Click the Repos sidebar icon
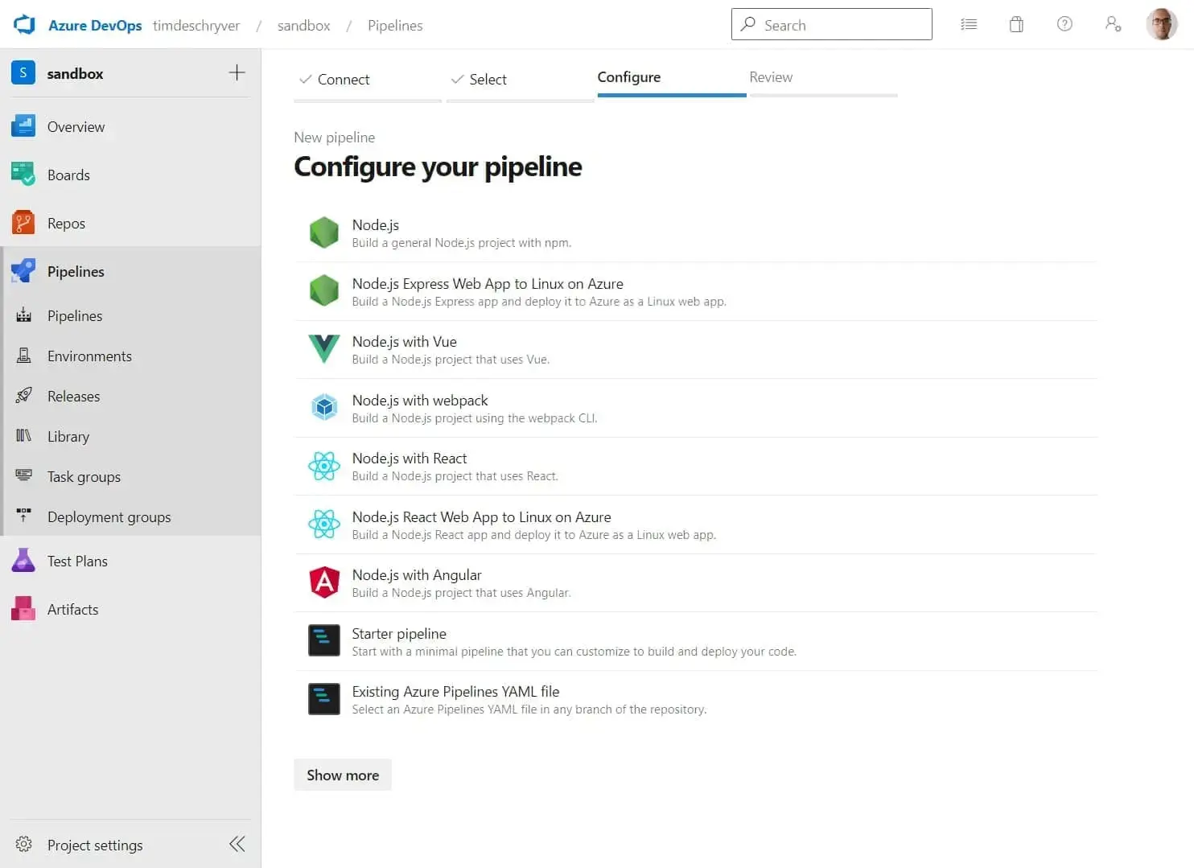This screenshot has width=1194, height=868. (x=23, y=223)
